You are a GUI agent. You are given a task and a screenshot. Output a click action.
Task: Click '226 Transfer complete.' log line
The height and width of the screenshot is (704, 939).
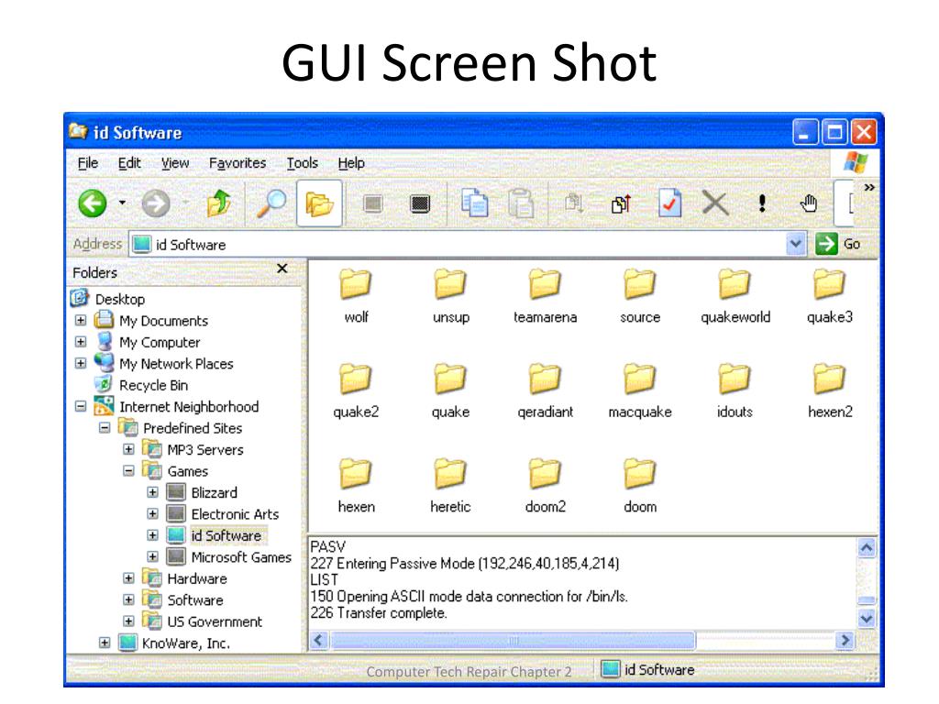pos(379,613)
